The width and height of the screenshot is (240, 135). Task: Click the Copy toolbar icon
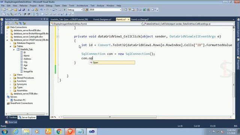[x=33, y=10]
